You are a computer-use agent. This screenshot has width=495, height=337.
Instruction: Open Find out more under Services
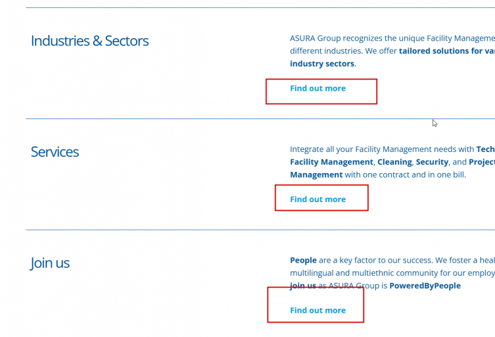(x=318, y=199)
